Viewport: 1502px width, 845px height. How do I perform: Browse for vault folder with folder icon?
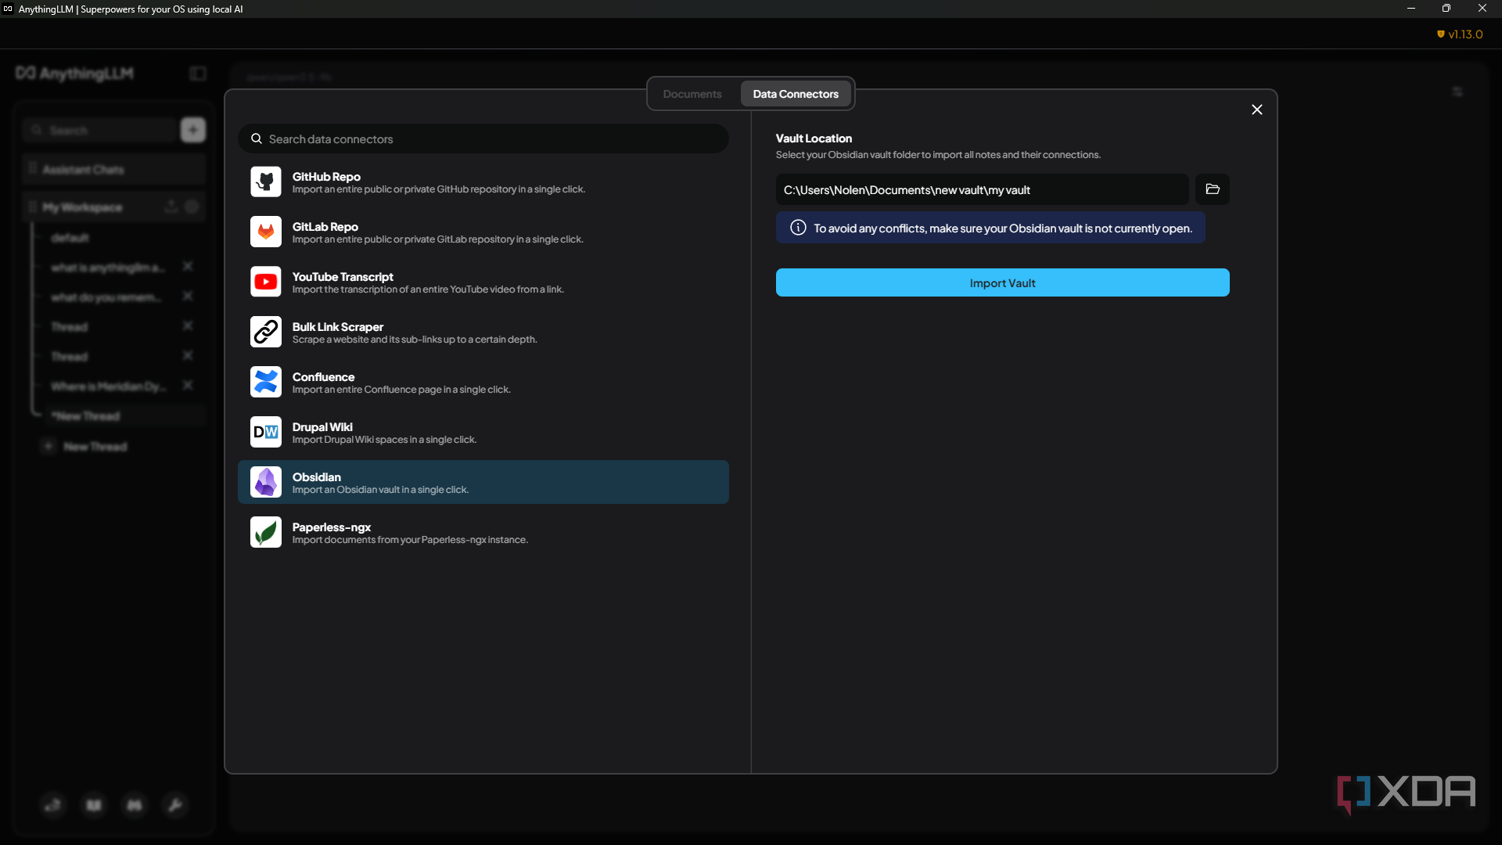1213,189
